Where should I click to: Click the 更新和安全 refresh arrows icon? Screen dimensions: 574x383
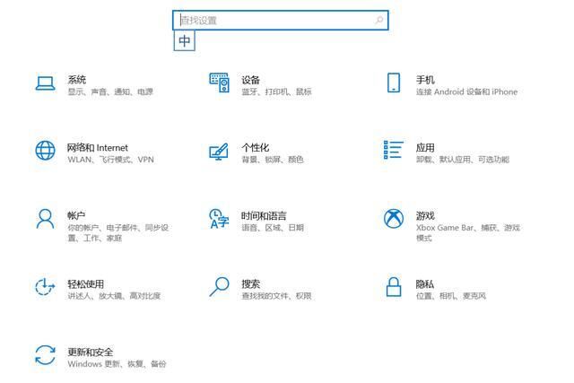45,355
